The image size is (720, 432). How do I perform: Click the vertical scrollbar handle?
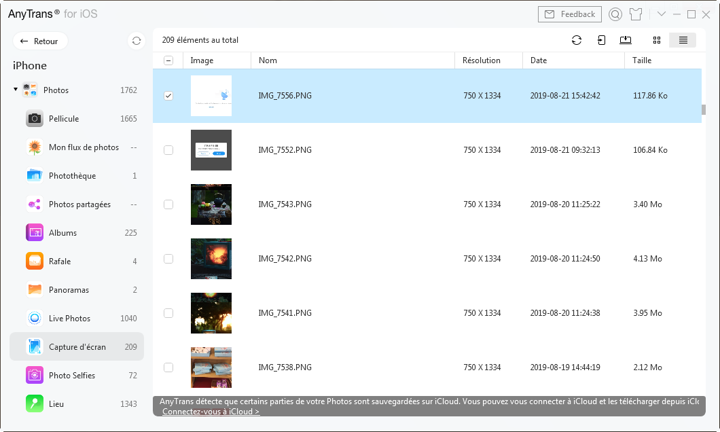[x=704, y=110]
